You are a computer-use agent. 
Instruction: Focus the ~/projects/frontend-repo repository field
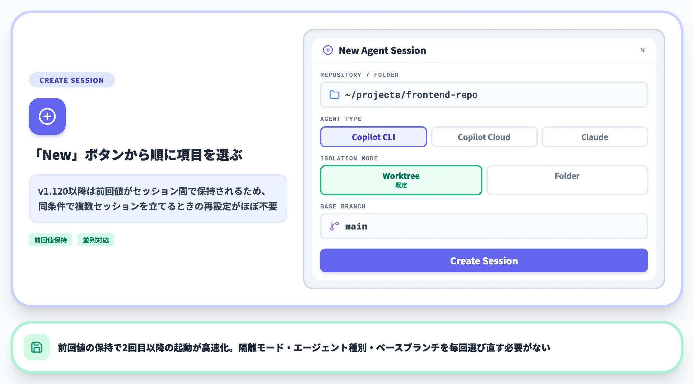pyautogui.click(x=484, y=95)
